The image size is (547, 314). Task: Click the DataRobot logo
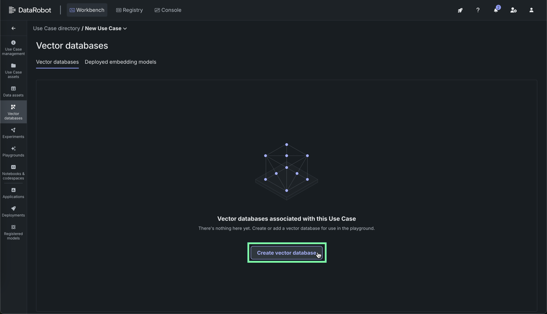click(x=30, y=10)
